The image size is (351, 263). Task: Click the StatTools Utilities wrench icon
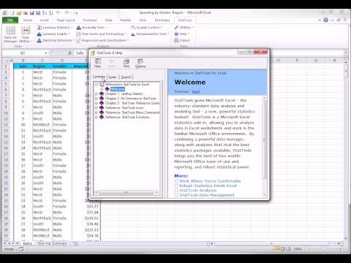click(176, 28)
